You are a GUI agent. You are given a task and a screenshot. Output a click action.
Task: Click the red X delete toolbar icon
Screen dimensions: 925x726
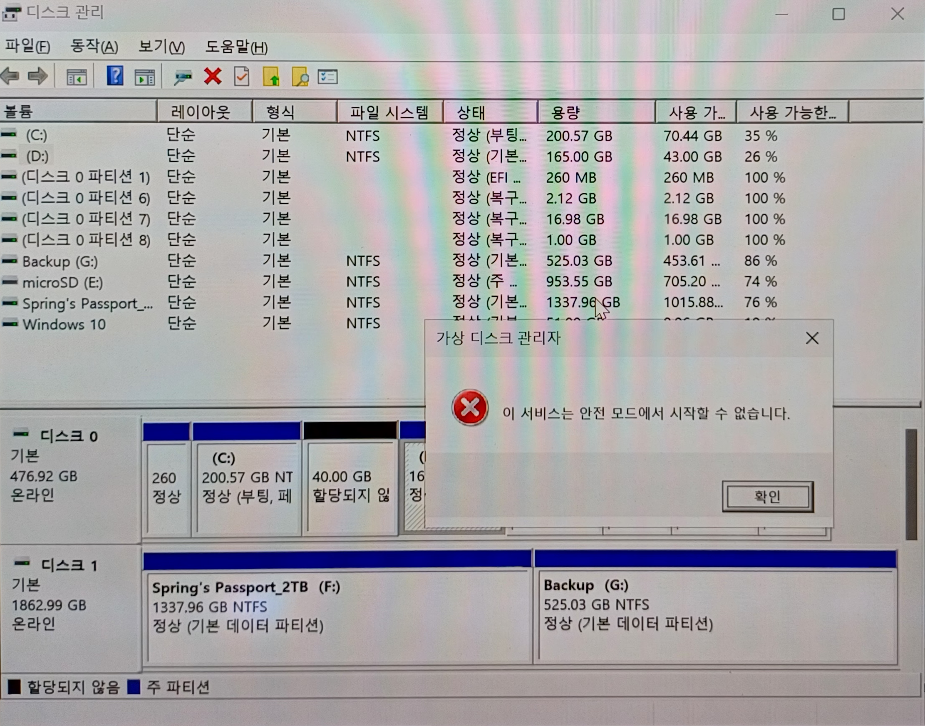pyautogui.click(x=213, y=77)
